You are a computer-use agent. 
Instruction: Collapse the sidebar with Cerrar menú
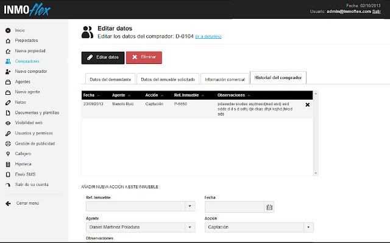click(x=7, y=203)
